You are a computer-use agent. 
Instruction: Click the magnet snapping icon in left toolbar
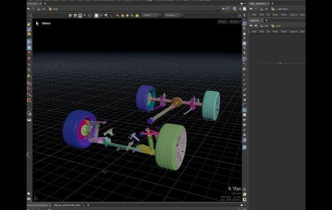click(x=29, y=100)
